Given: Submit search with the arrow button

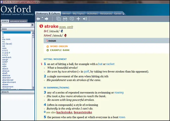Looking at the screenshot, I should tap(32, 25).
